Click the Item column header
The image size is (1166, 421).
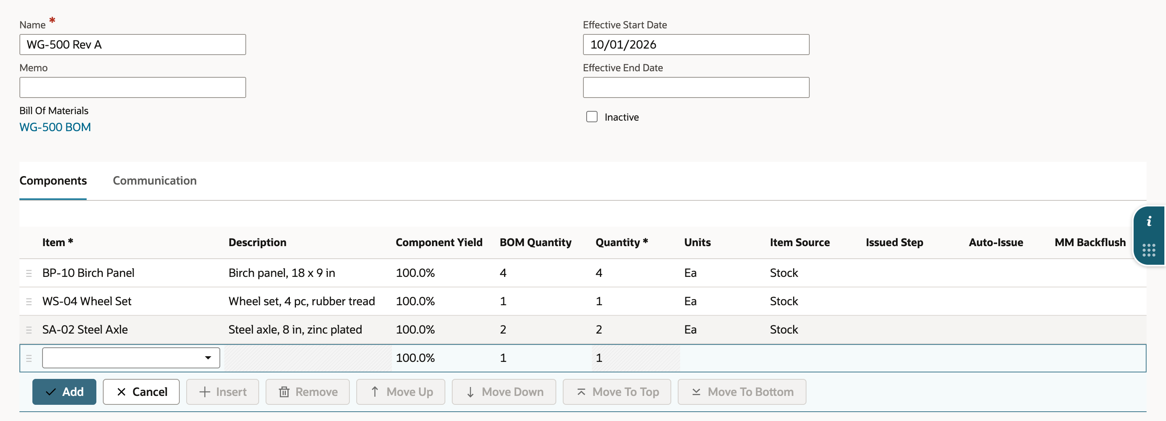click(57, 242)
